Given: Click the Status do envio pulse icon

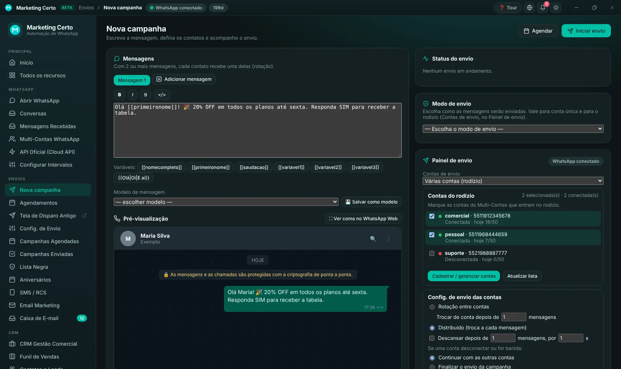Looking at the screenshot, I should (426, 59).
